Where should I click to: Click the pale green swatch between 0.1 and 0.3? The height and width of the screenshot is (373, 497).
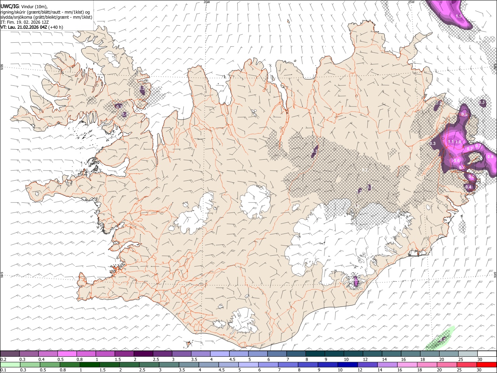click(10, 364)
